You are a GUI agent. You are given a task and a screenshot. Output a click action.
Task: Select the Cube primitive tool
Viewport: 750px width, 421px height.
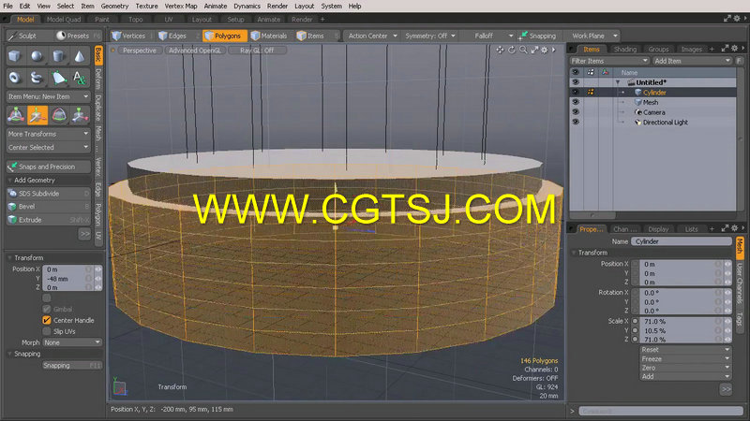(15, 56)
